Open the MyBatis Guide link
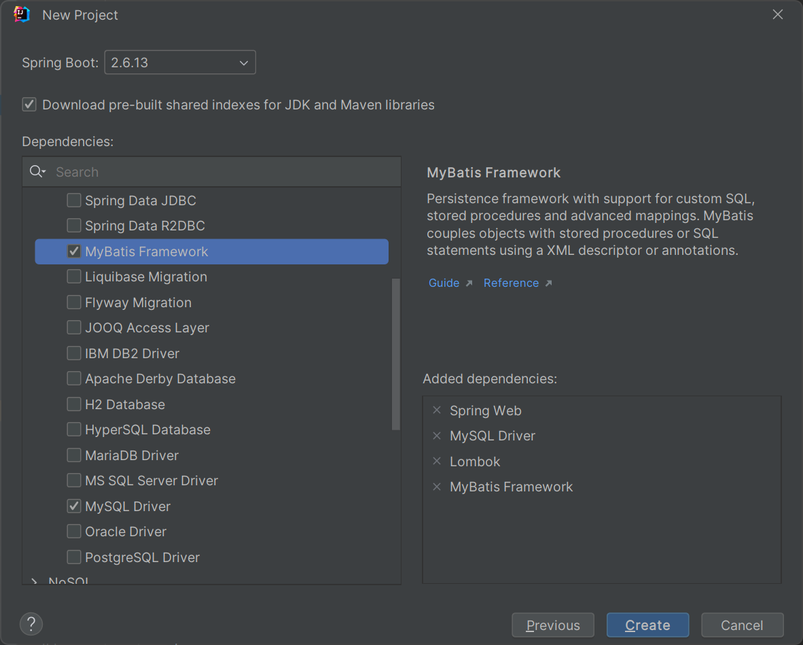803x645 pixels. coord(444,283)
